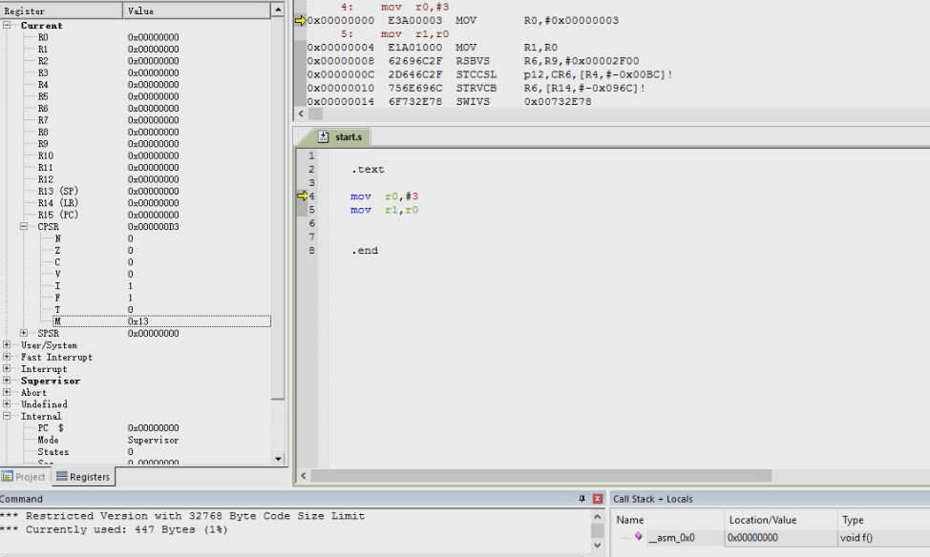Select the Registers tab
The height and width of the screenshot is (557, 930).
[82, 477]
